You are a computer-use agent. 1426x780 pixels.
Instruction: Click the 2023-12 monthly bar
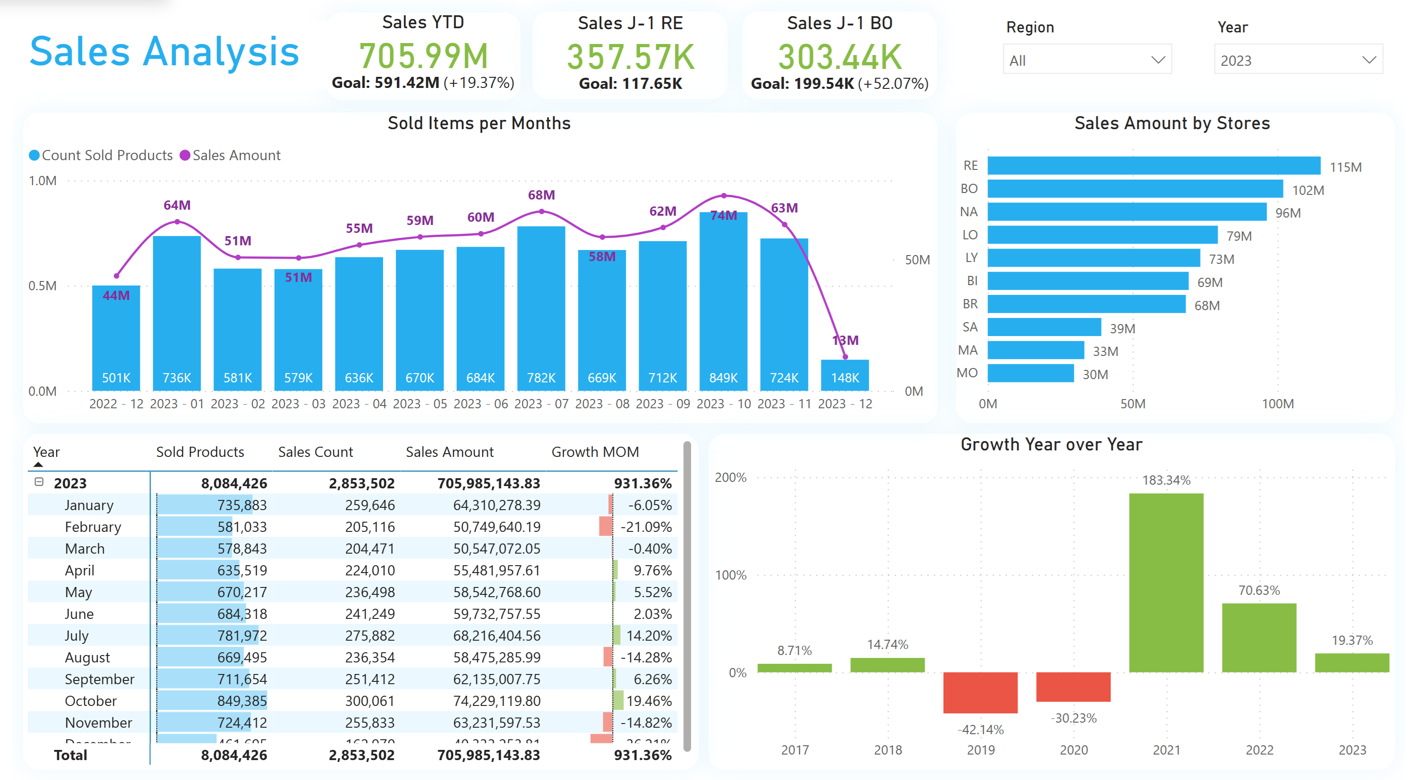click(x=844, y=375)
